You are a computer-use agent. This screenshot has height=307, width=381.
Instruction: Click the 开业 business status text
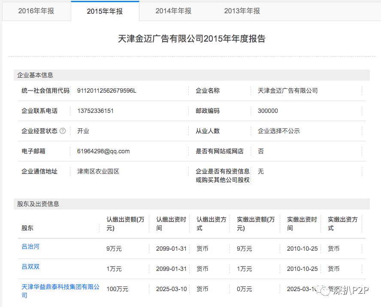[83, 131]
